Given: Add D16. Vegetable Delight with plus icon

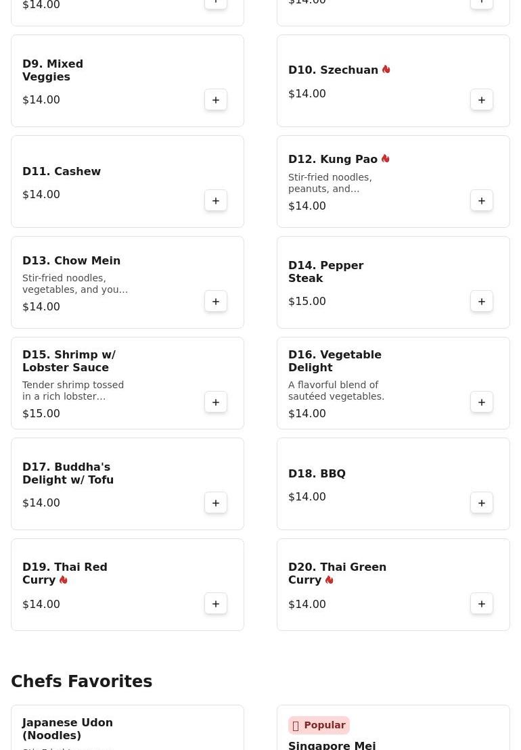Looking at the screenshot, I should [x=482, y=402].
